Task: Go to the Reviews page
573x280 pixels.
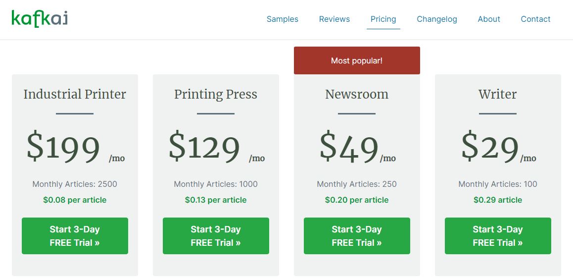Action: click(x=334, y=19)
